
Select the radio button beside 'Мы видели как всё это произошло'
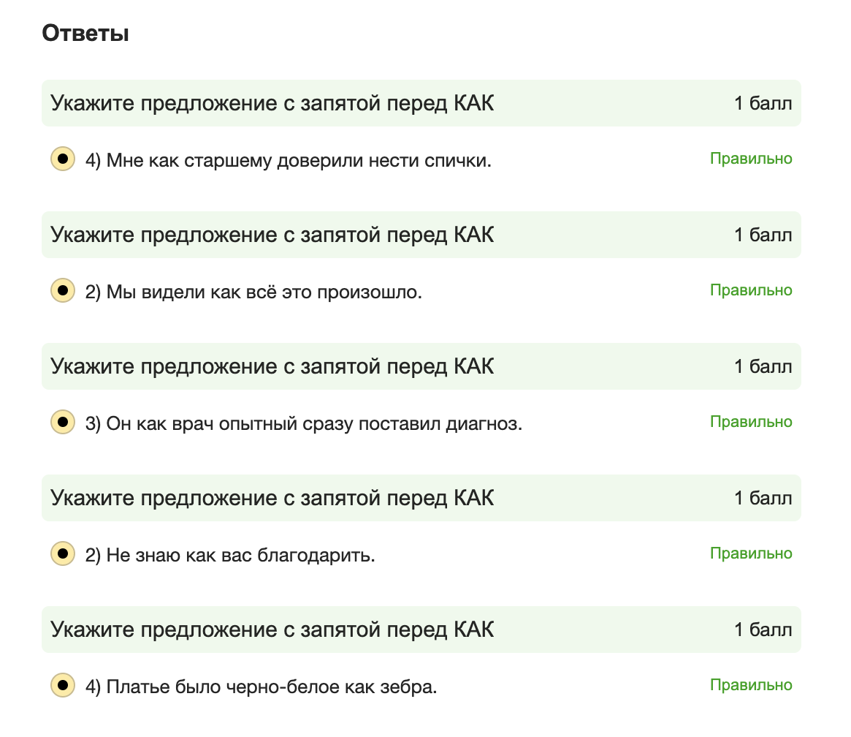click(63, 289)
